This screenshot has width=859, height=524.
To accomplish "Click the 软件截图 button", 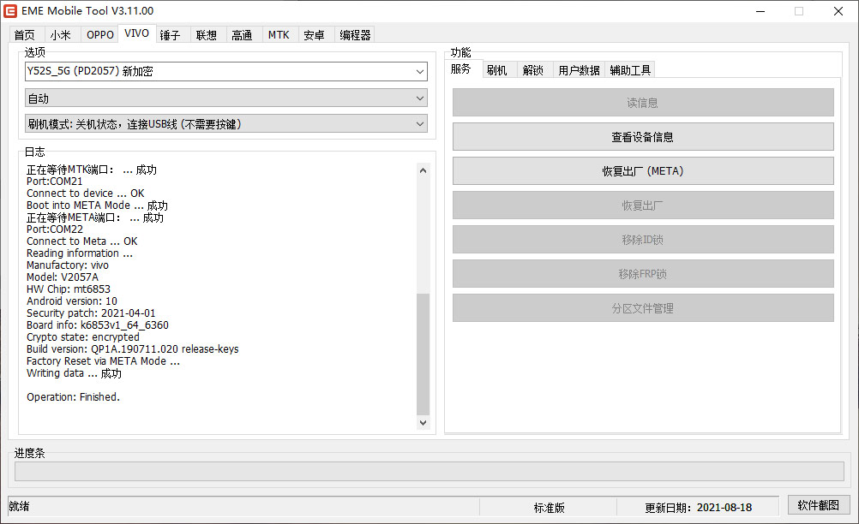I will tap(819, 505).
